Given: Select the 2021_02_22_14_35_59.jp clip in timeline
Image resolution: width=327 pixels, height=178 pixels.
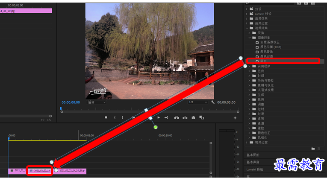Looking at the screenshot, I should [x=70, y=171].
